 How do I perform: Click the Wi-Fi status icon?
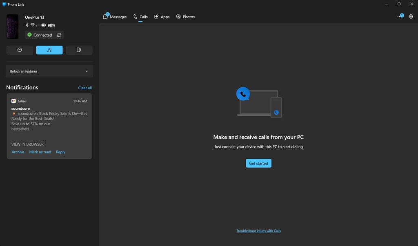coord(33,25)
